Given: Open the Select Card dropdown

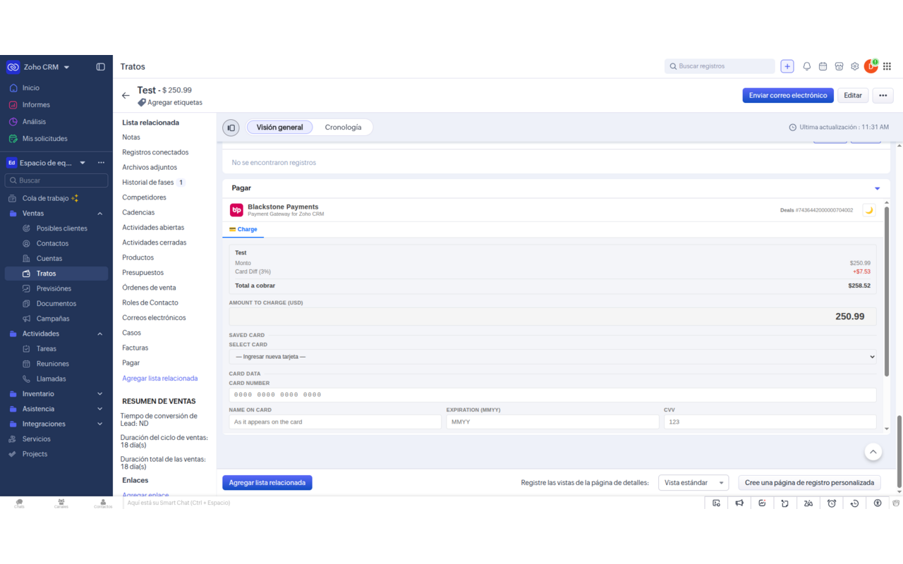Looking at the screenshot, I should click(552, 357).
